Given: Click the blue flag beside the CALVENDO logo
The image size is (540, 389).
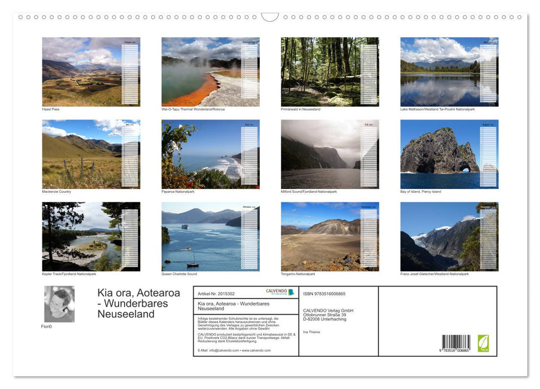Looking at the screenshot, I should click(291, 292).
